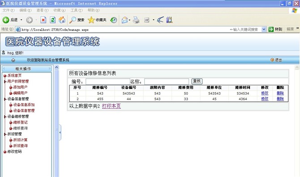
Task: Click the 查找 search button
Action: click(x=197, y=81)
